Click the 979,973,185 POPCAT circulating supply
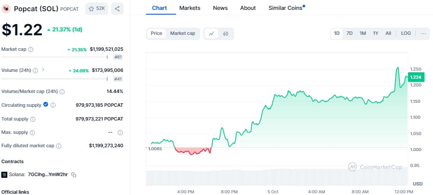The image size is (433, 195). pos(99,105)
